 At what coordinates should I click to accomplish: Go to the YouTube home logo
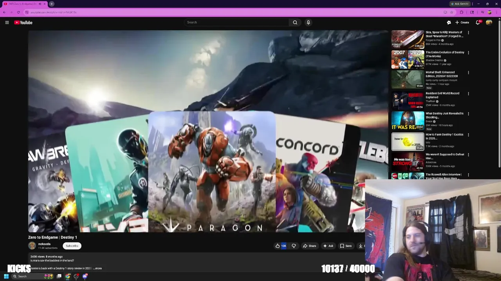tap(23, 22)
